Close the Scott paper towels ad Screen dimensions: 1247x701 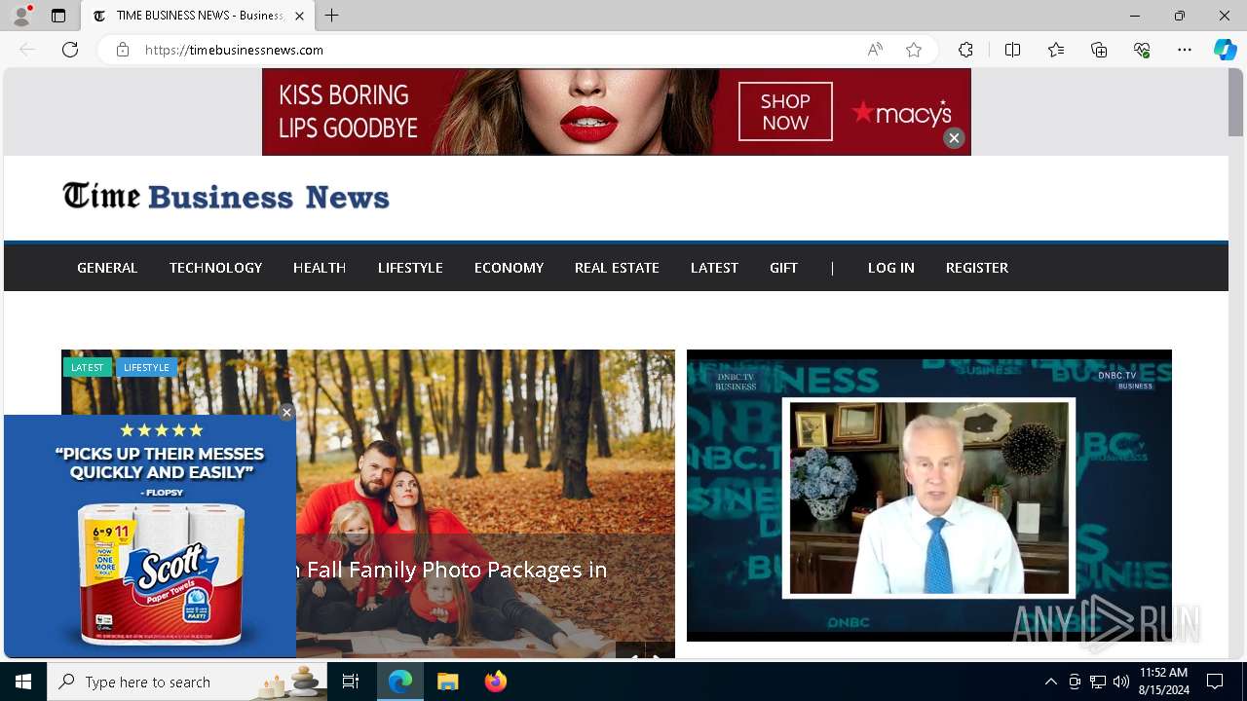pos(286,413)
